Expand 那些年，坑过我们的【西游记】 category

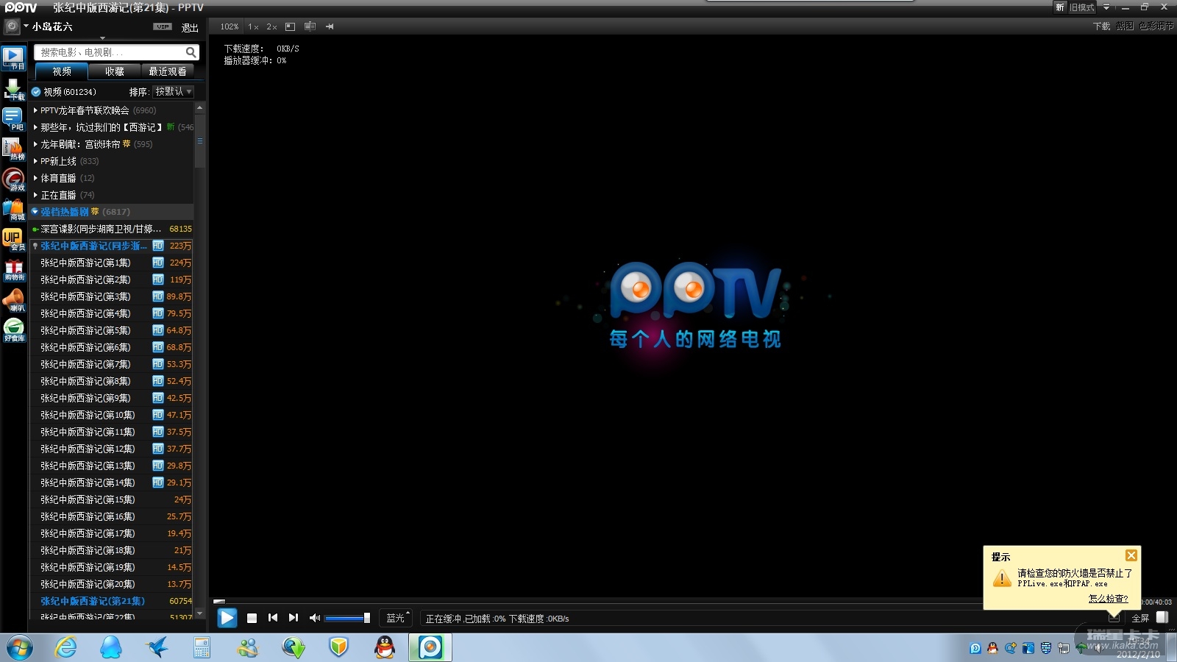[35, 127]
